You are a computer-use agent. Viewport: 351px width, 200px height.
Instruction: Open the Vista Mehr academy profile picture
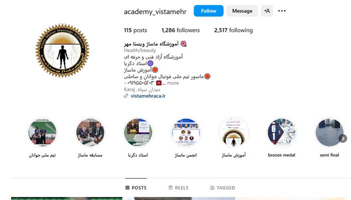pyautogui.click(x=62, y=50)
